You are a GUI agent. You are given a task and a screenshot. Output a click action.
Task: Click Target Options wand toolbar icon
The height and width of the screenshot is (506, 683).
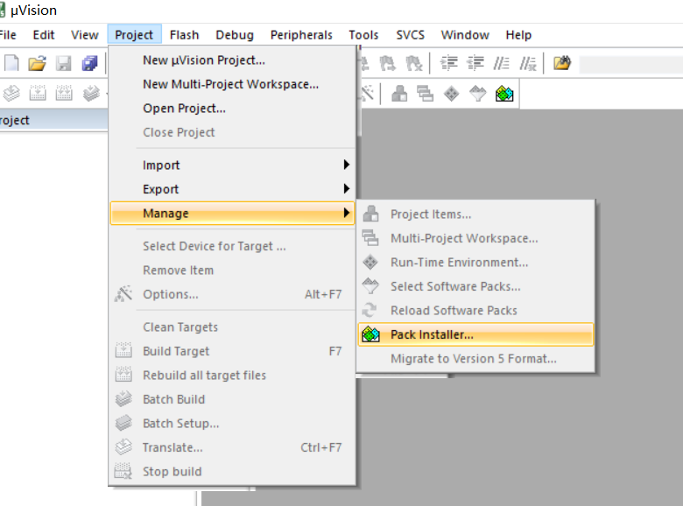(x=367, y=92)
